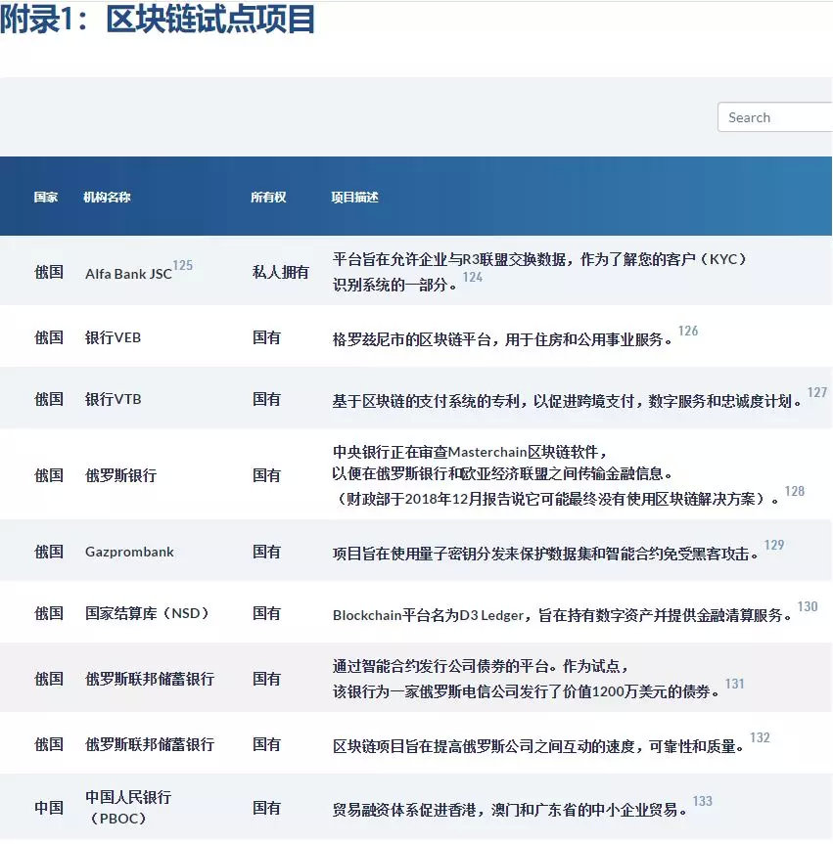Click the 附录1：区块链试点项目 heading

158,19
